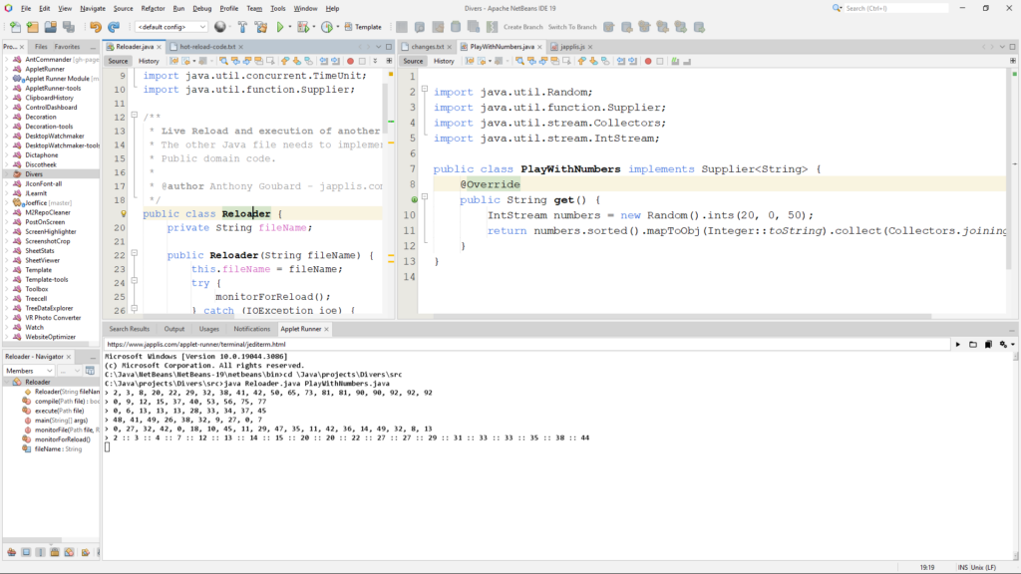Click the globe browser icon in toolbar

point(220,27)
